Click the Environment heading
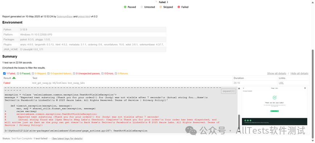 click(x=12, y=22)
